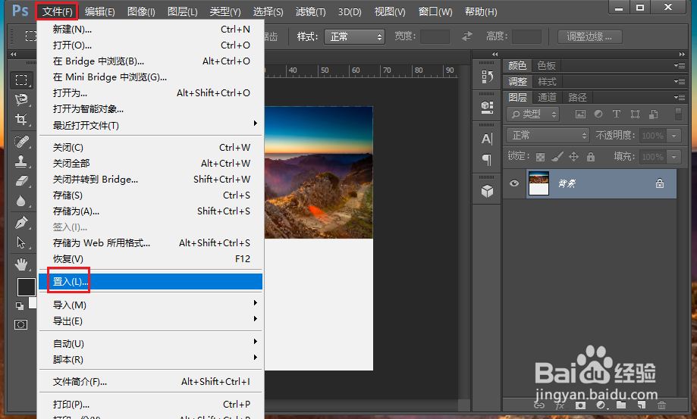697x419 pixels.
Task: Open the 3D panel cube icon
Action: point(487,191)
